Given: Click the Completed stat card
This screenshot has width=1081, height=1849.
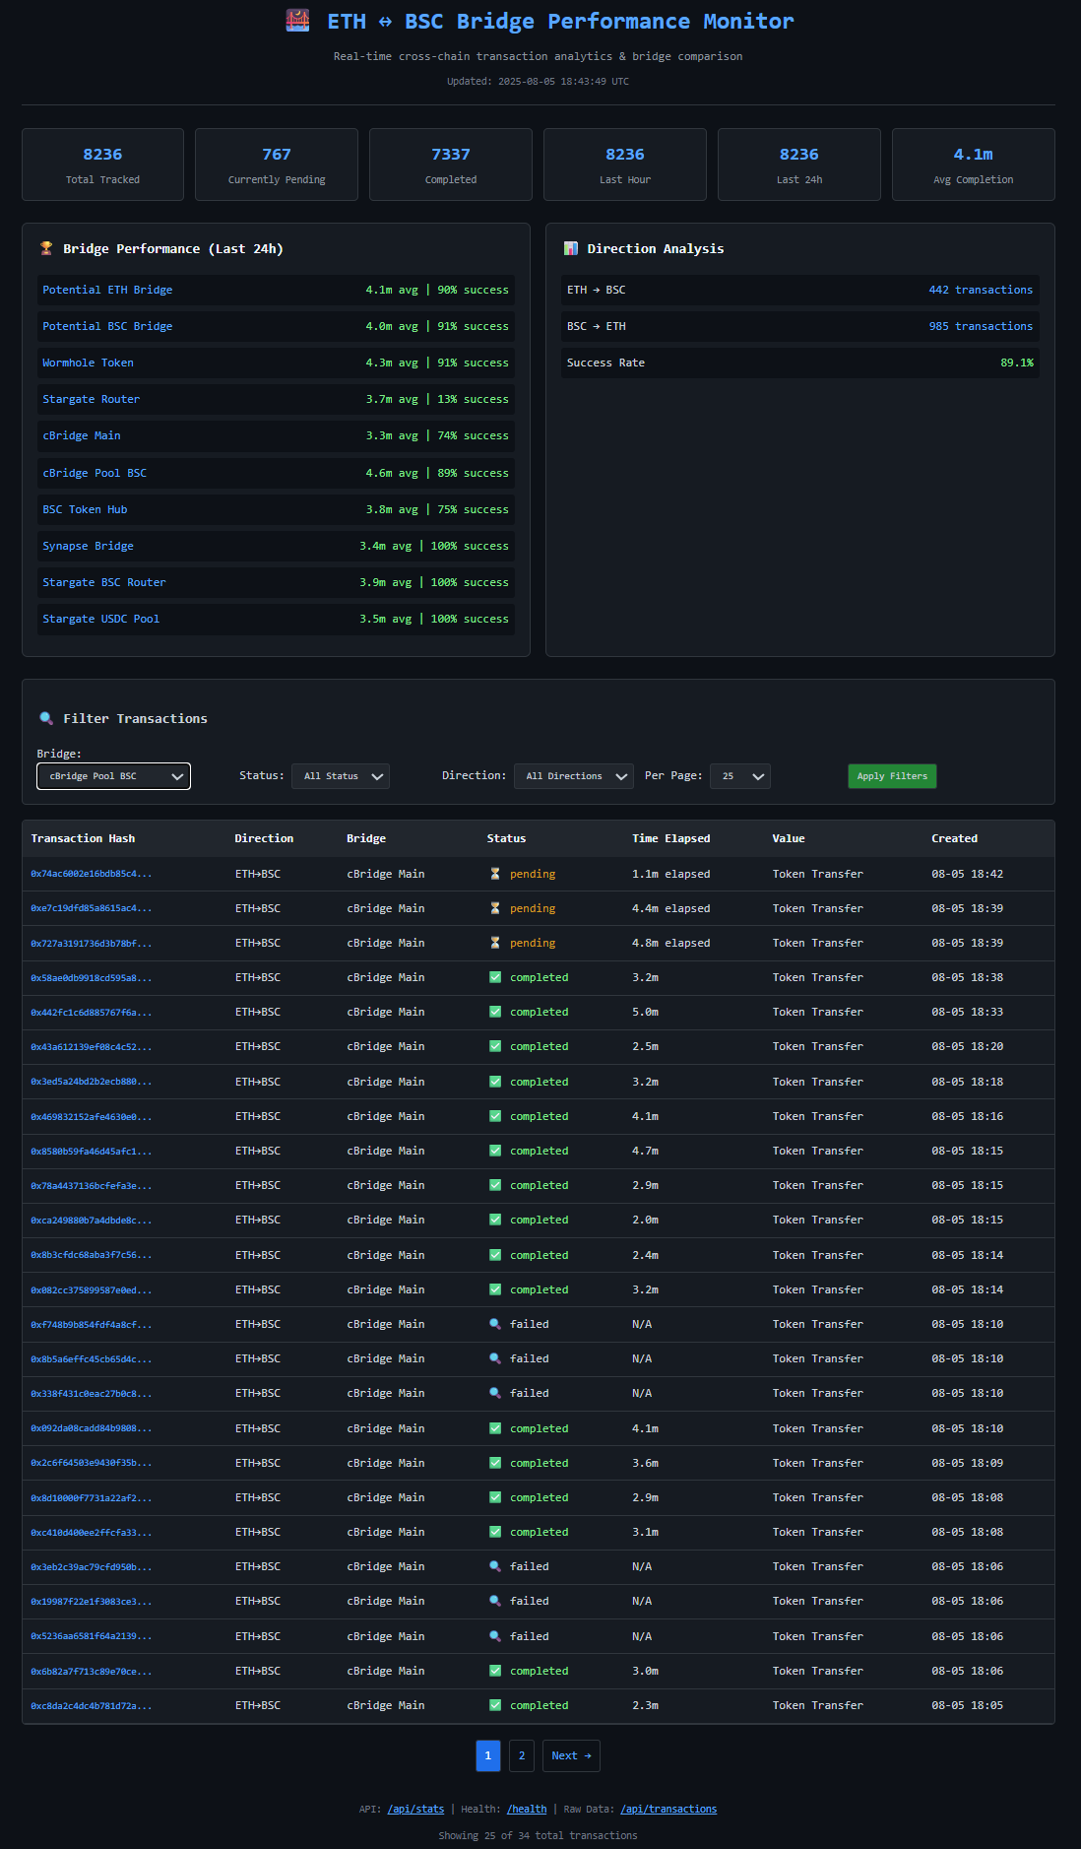Looking at the screenshot, I should click(451, 165).
